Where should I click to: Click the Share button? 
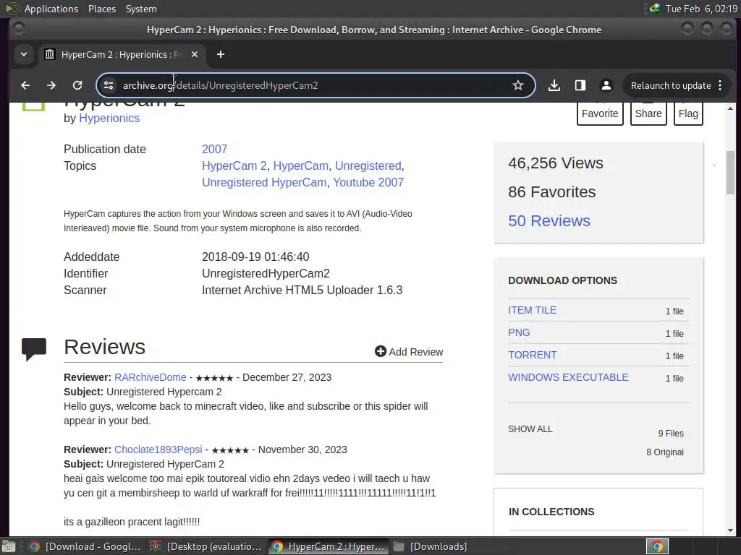[648, 113]
